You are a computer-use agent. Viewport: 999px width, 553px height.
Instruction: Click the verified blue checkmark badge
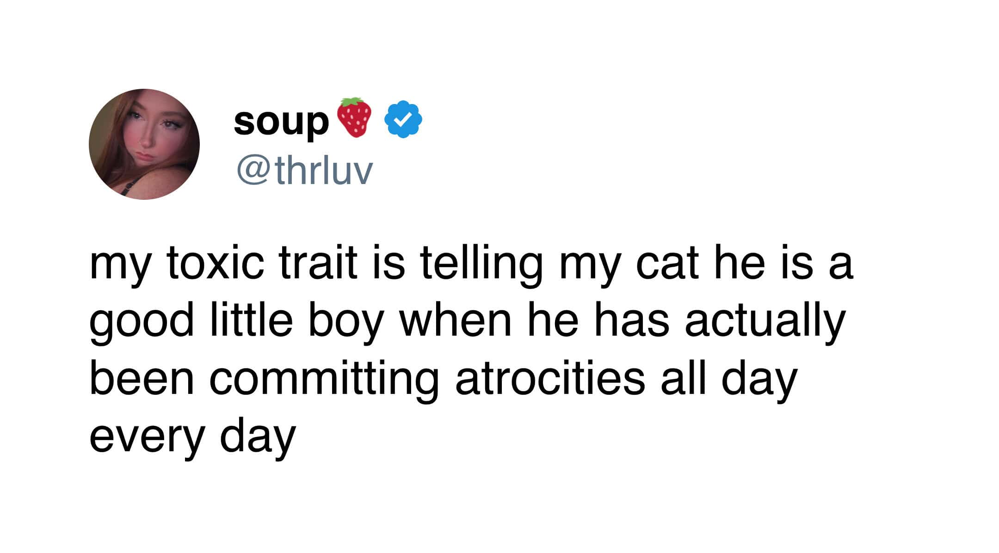coord(403,119)
